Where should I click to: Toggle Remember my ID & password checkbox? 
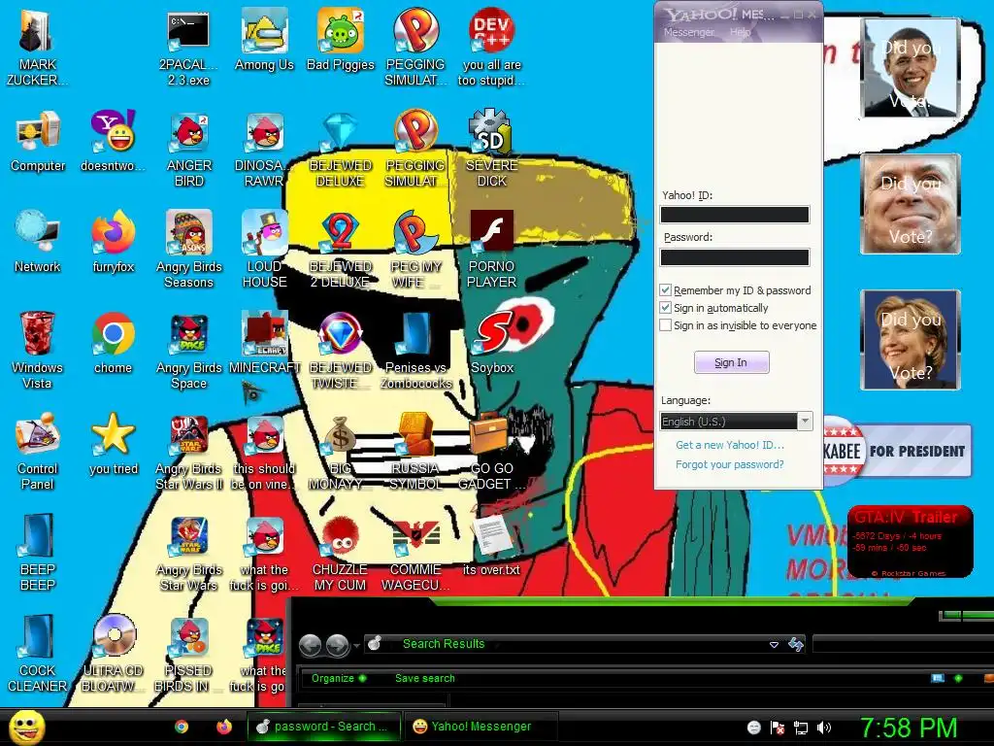point(665,290)
